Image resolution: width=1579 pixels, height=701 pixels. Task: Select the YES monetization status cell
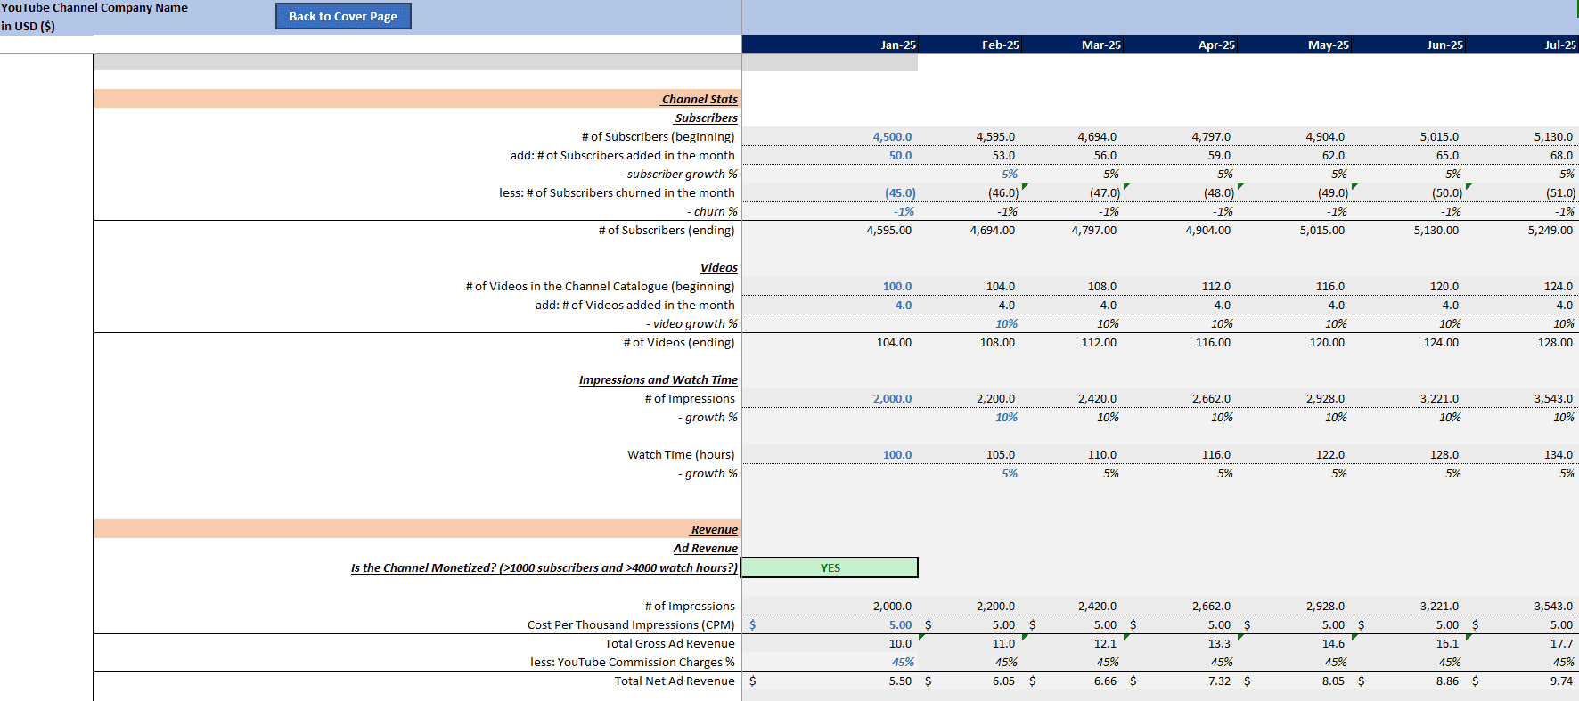point(830,567)
